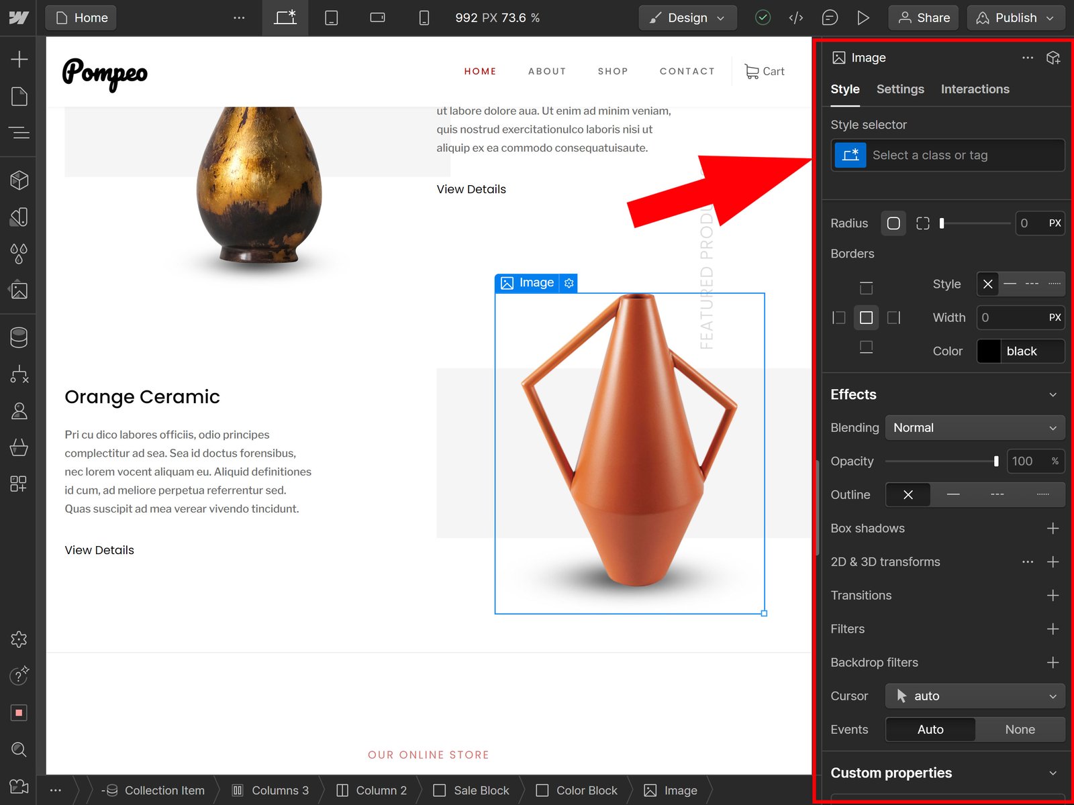Open the Settings tab for the image
The height and width of the screenshot is (805, 1074).
(x=900, y=89)
